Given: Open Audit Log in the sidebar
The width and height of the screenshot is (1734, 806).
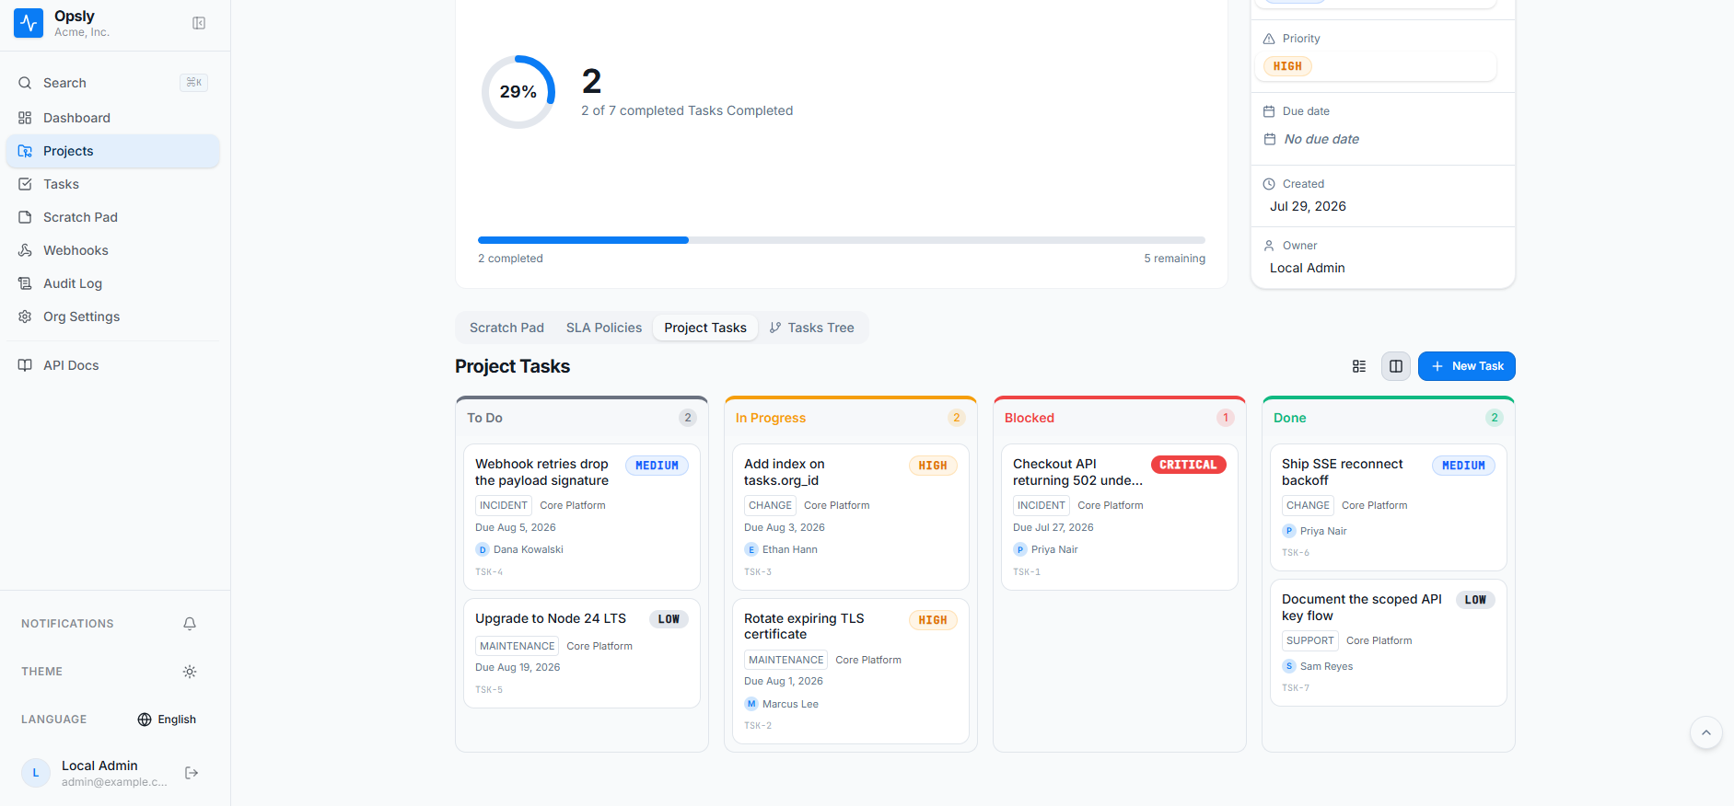Looking at the screenshot, I should click(112, 283).
